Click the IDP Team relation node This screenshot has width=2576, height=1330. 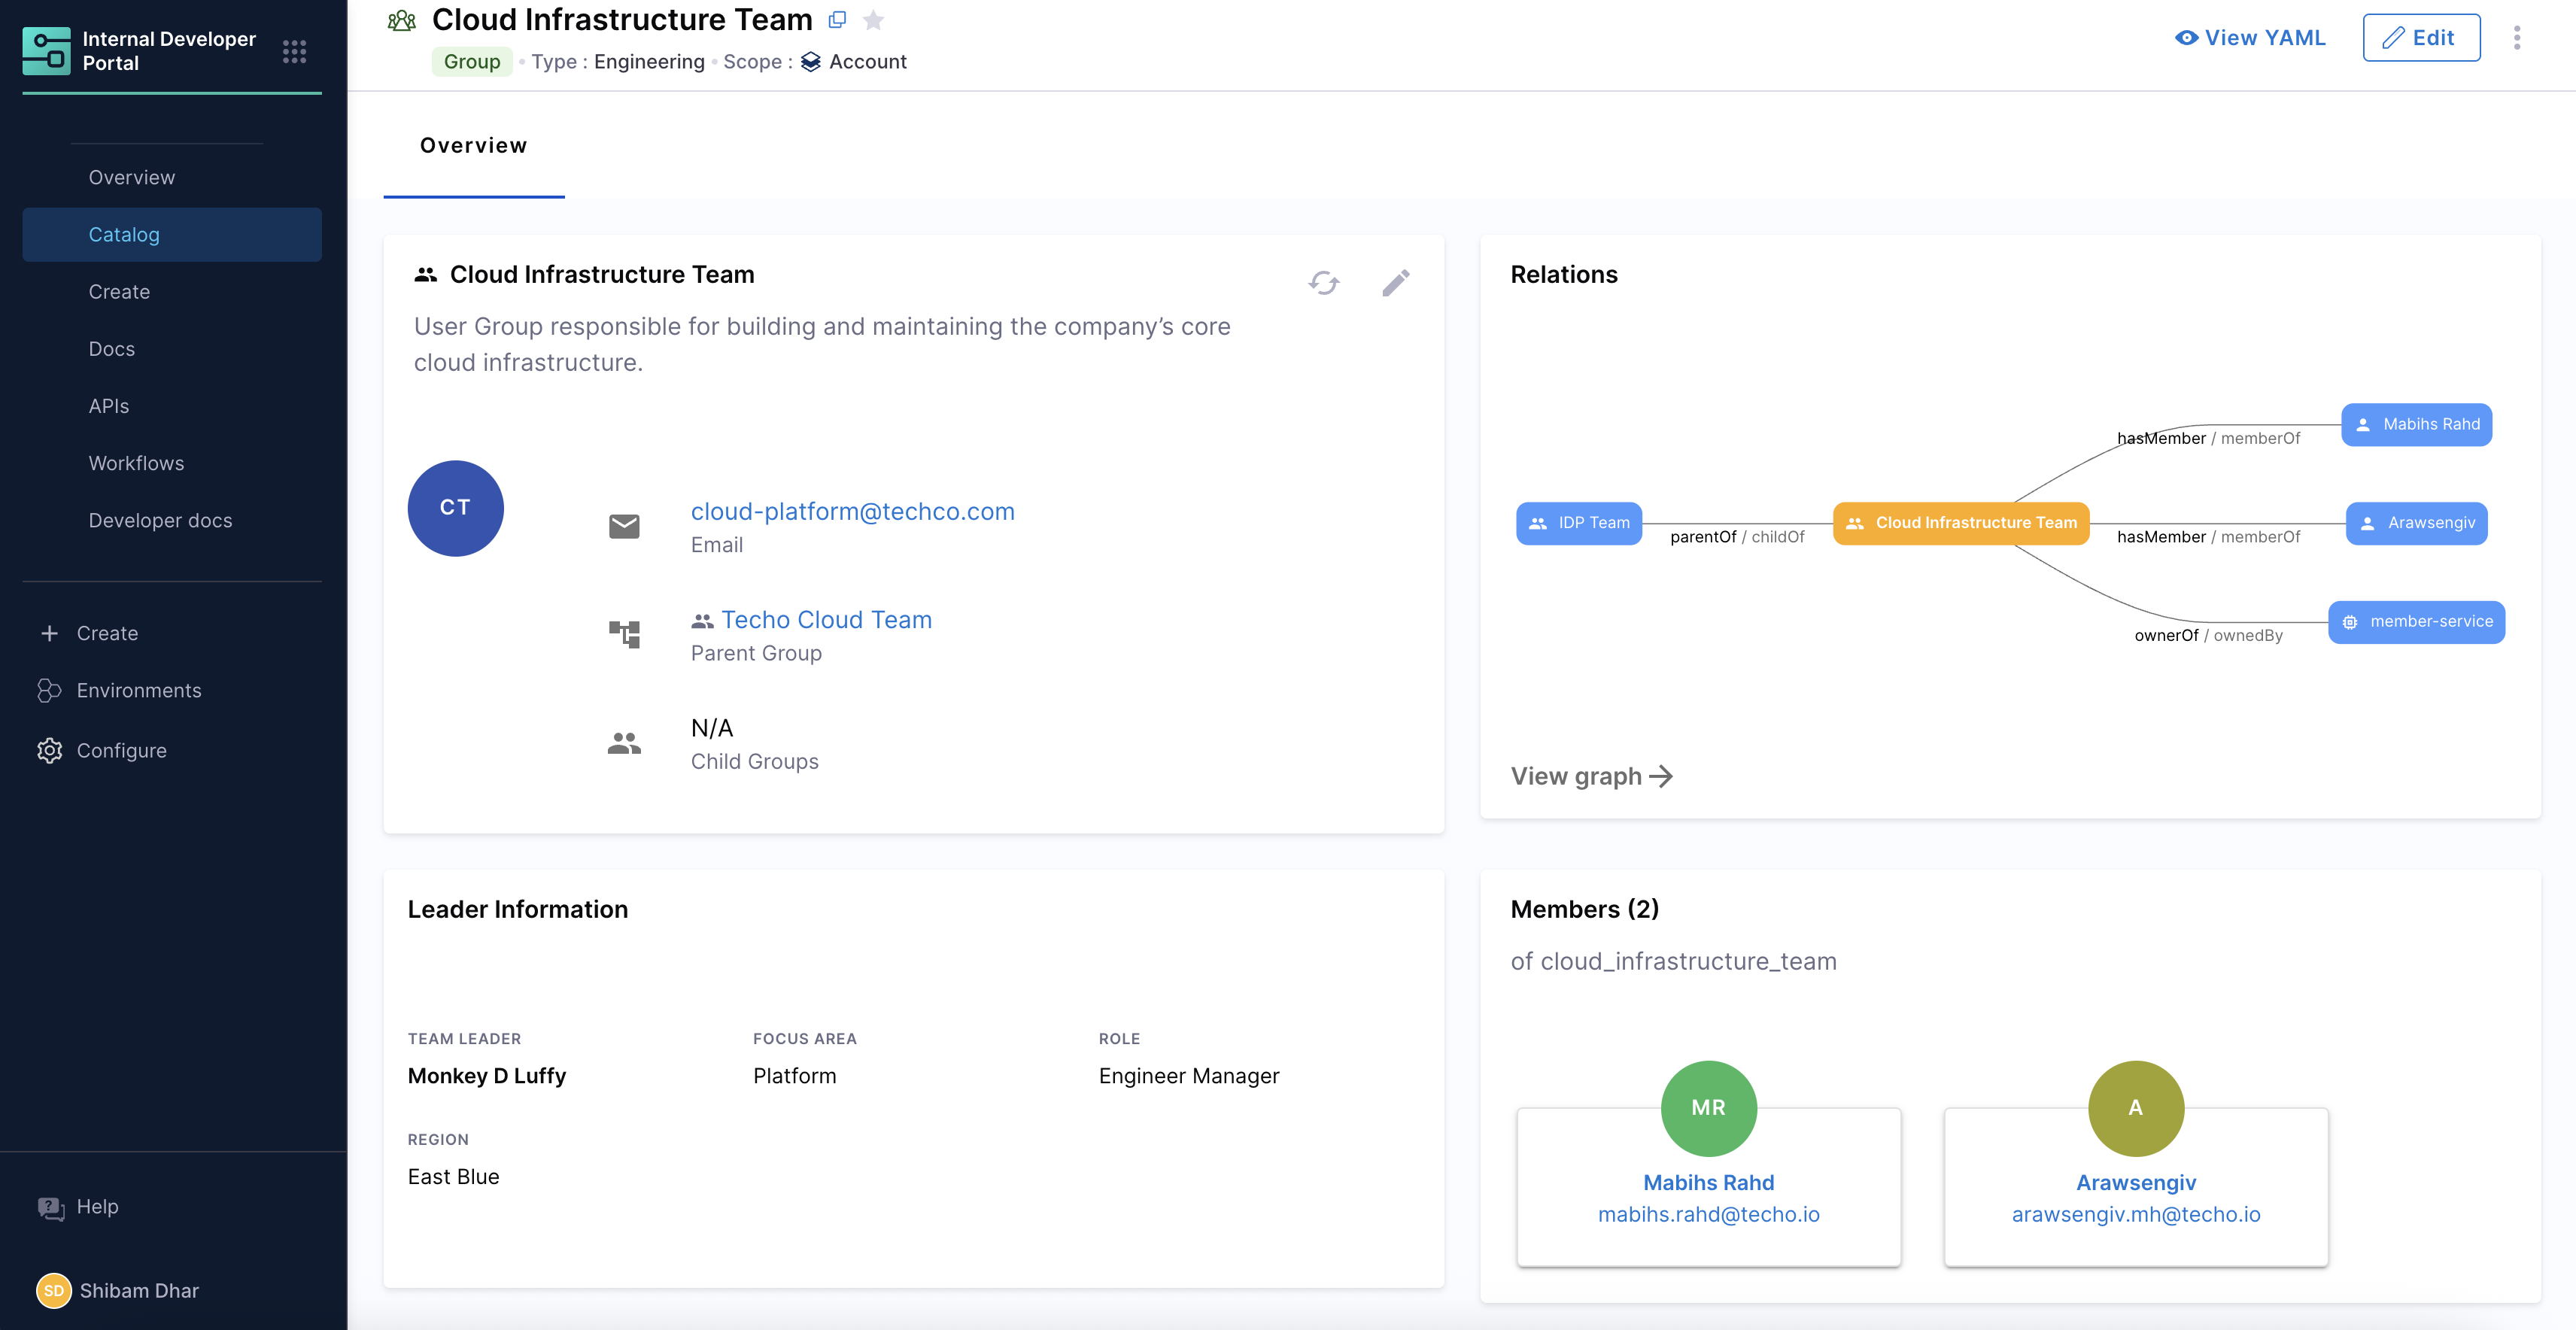pyautogui.click(x=1578, y=523)
